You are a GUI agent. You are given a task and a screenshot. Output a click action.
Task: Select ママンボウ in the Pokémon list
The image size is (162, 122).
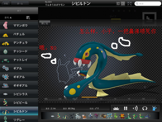(x=19, y=25)
